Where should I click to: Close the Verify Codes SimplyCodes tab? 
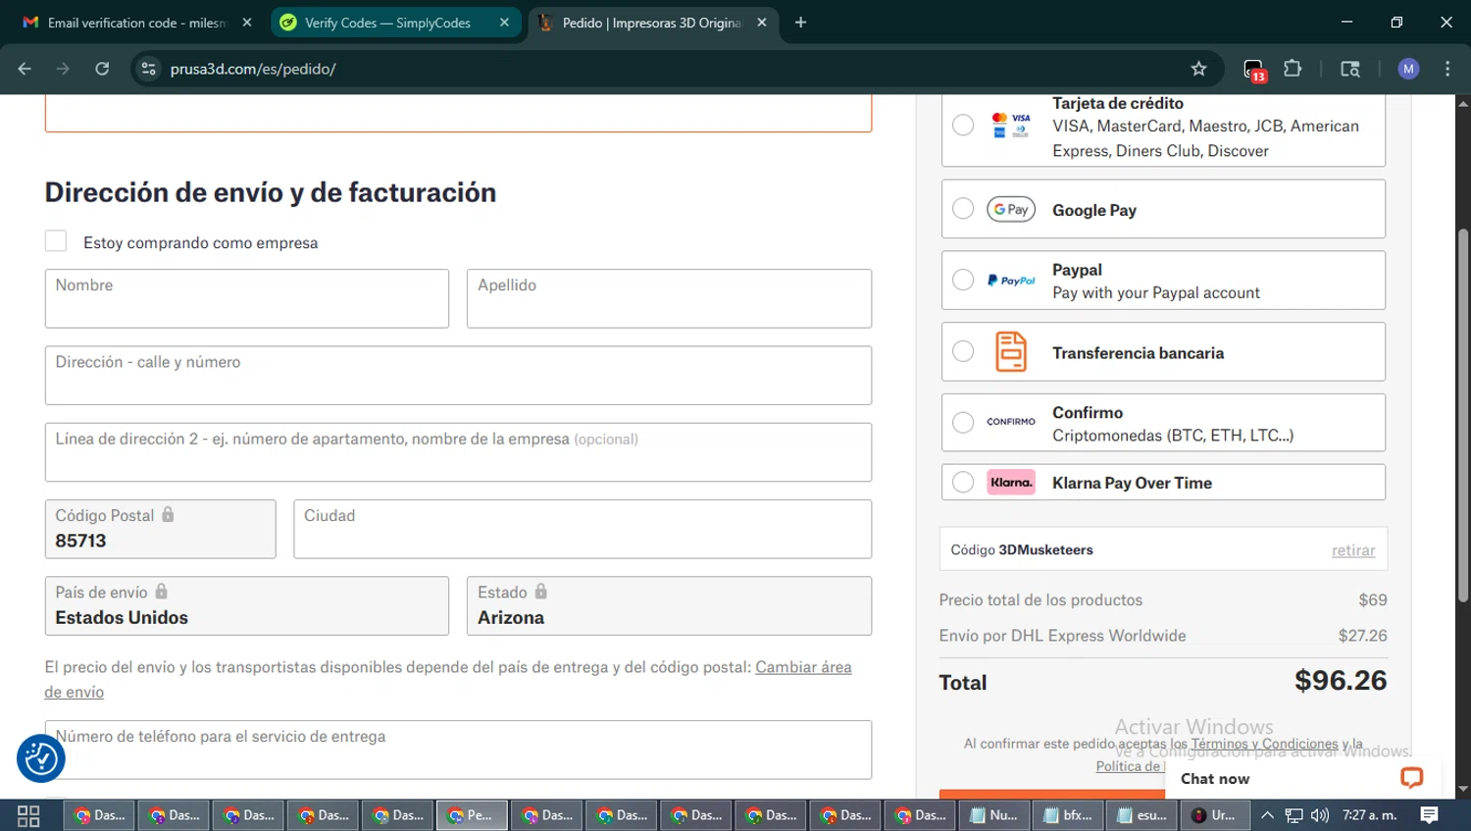504,23
